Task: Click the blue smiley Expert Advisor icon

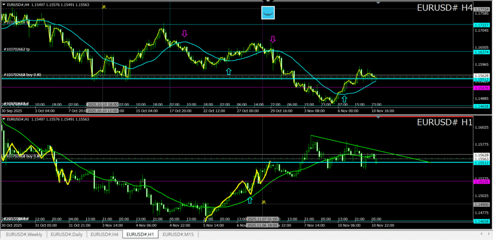Action: coord(268,13)
